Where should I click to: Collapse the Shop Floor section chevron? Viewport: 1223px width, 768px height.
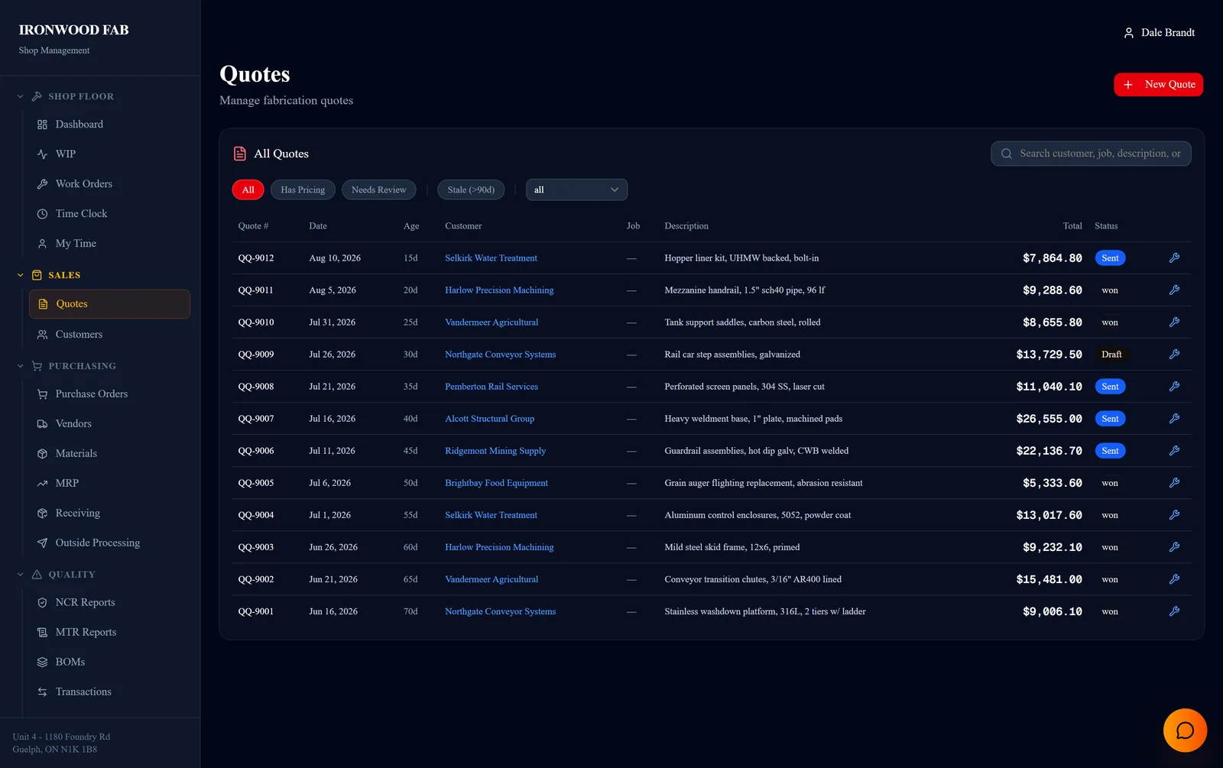[x=21, y=96]
